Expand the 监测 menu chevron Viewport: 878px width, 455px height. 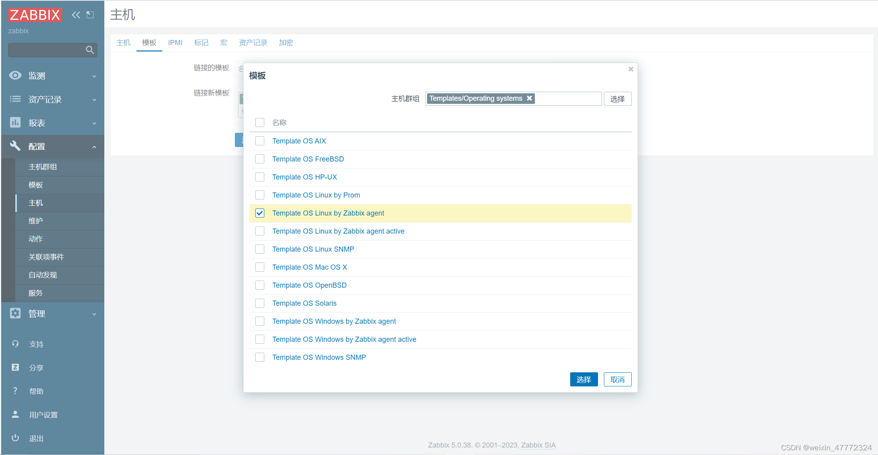94,76
